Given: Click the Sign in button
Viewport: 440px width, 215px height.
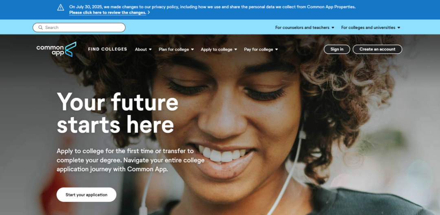Looking at the screenshot, I should pyautogui.click(x=337, y=49).
